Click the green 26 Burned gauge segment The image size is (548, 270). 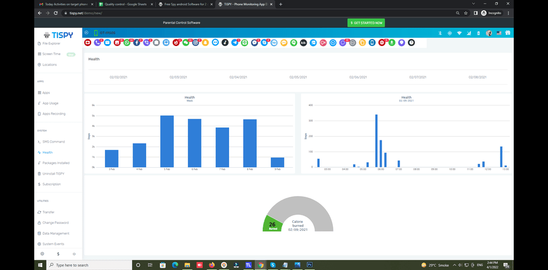[x=272, y=224]
